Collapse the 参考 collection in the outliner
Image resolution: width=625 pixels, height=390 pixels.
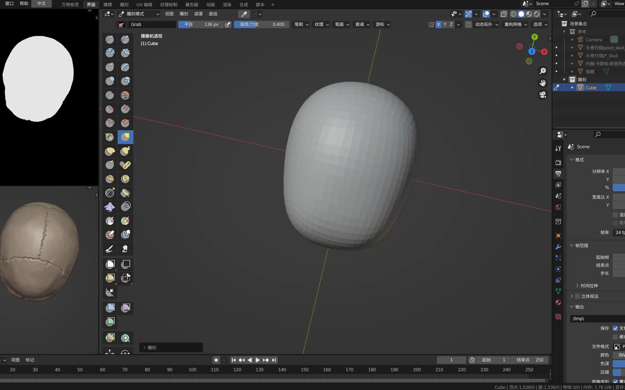click(x=564, y=32)
